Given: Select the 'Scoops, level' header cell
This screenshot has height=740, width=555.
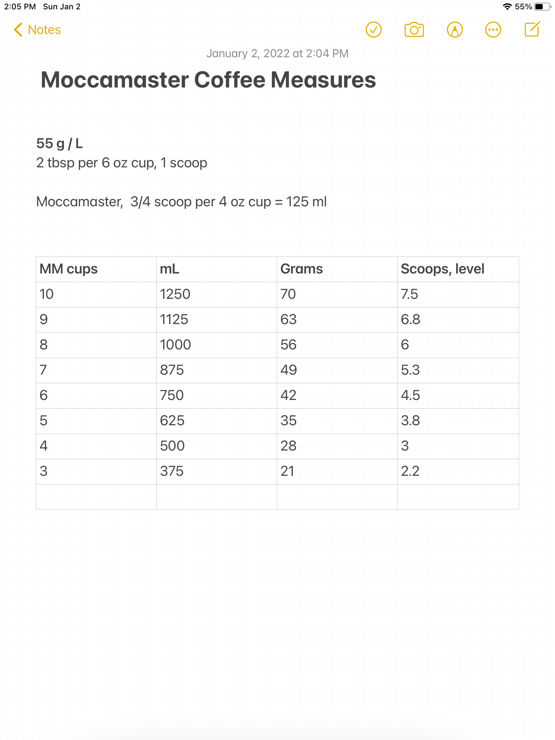Looking at the screenshot, I should (x=458, y=269).
